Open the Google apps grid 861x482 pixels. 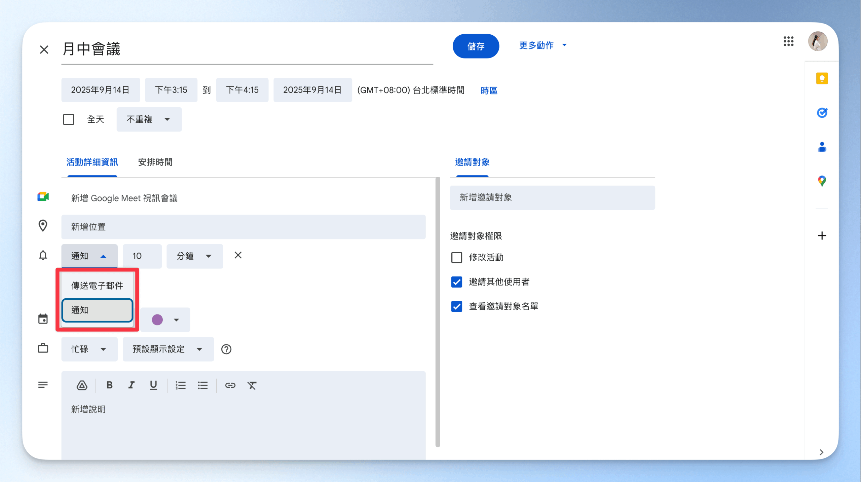coord(788,41)
